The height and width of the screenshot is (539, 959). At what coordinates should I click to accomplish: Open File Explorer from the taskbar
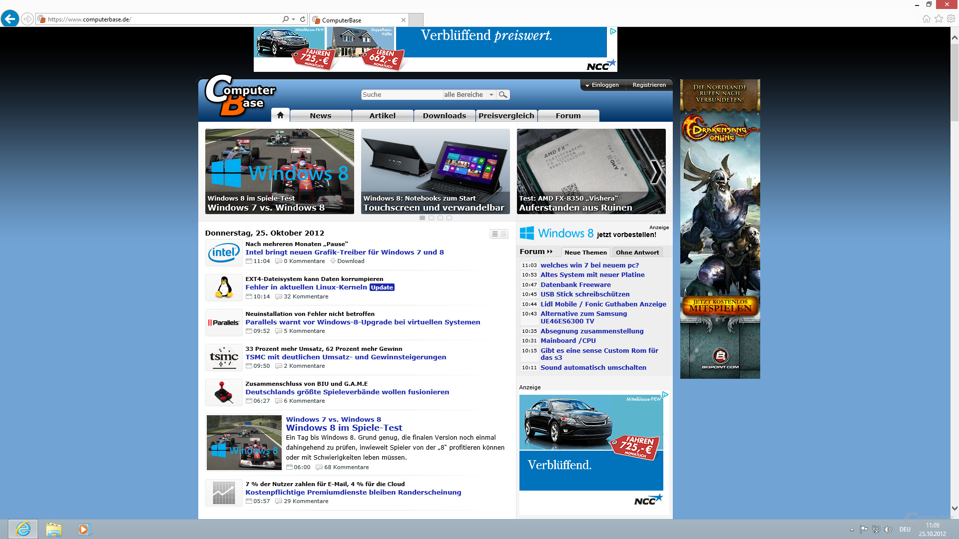53,529
